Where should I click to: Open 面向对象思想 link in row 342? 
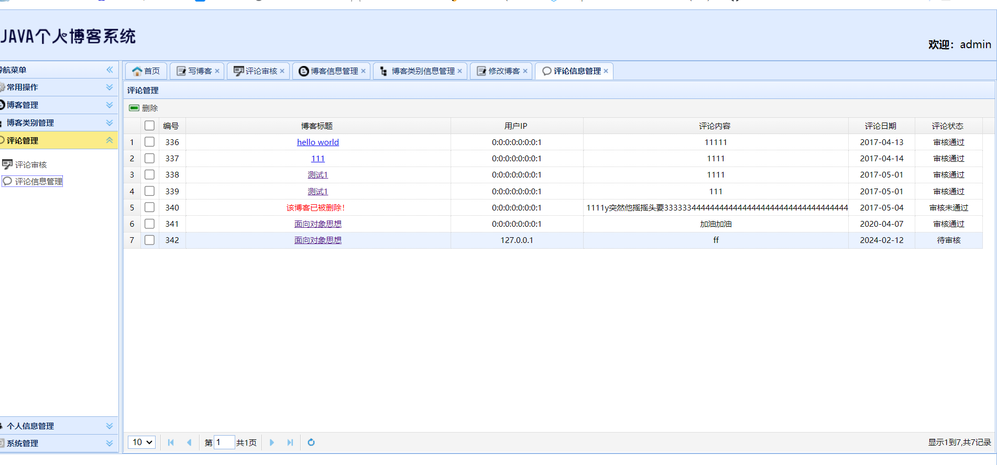pos(318,240)
